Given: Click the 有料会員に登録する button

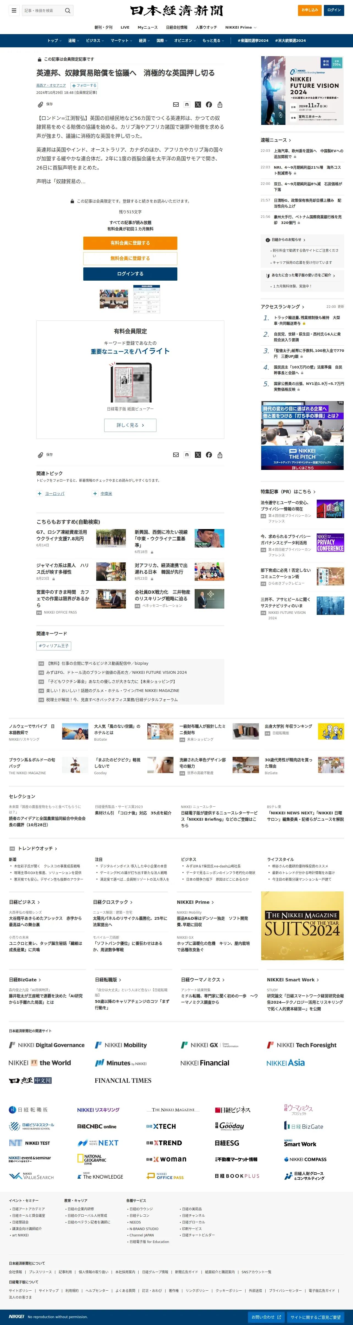Looking at the screenshot, I should (130, 243).
